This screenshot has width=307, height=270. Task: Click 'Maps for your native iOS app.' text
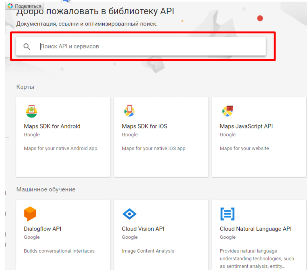(x=154, y=149)
